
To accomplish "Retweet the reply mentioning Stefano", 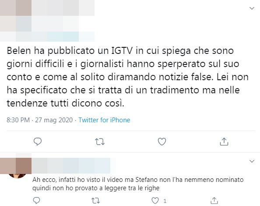I will [96, 201].
